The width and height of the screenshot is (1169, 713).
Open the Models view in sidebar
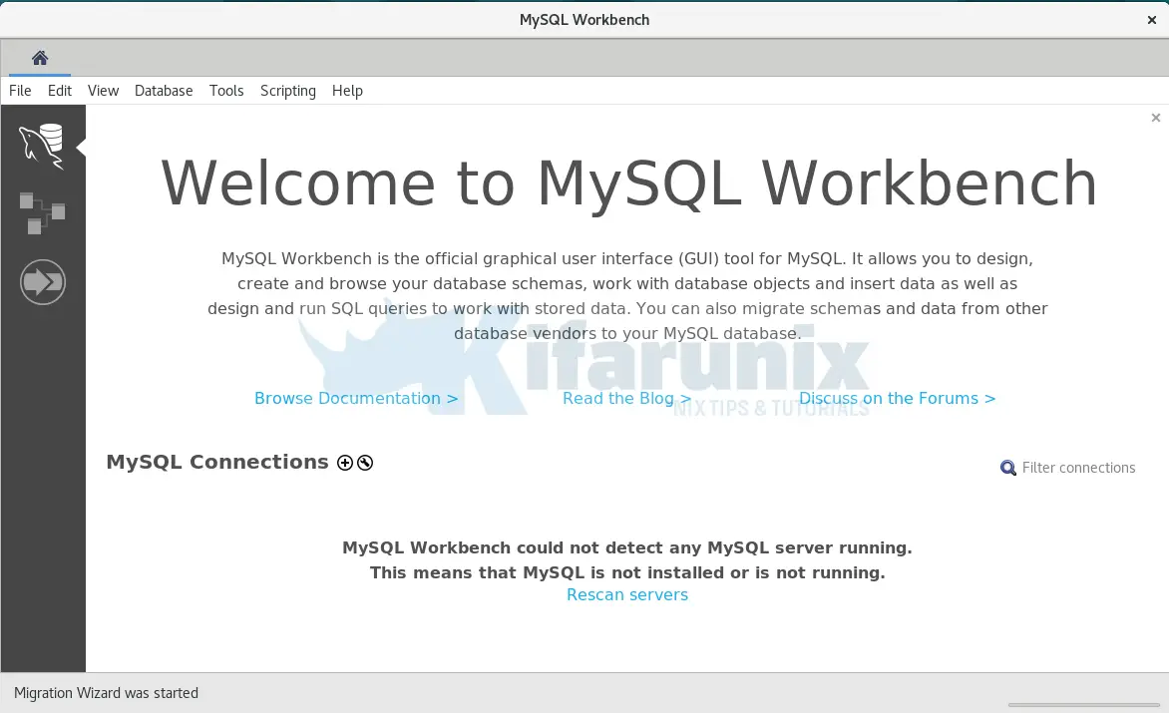[x=42, y=212]
